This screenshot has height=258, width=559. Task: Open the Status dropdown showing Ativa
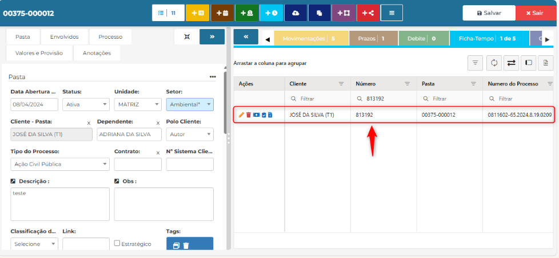(x=86, y=104)
